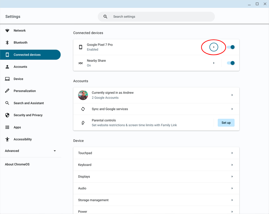Open Google Pixel 7 Pro details arrow
Viewport: 269px width, 214px height.
tap(214, 47)
